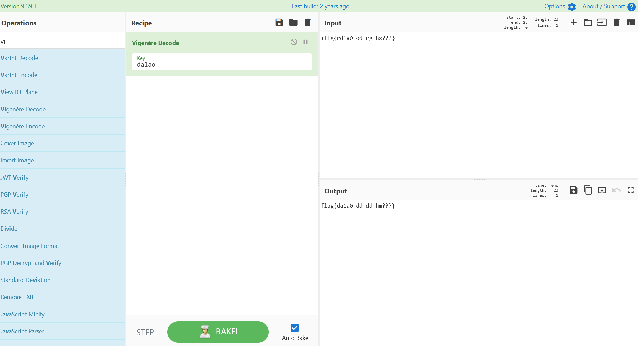
Task: Save output to file
Action: point(574,190)
